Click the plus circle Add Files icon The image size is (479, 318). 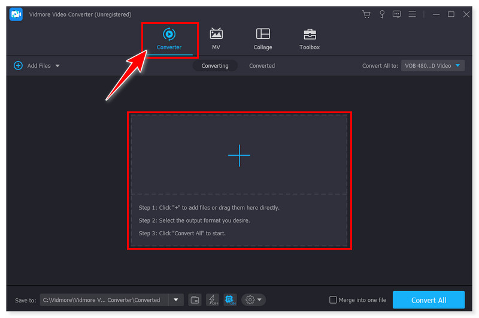click(x=18, y=66)
